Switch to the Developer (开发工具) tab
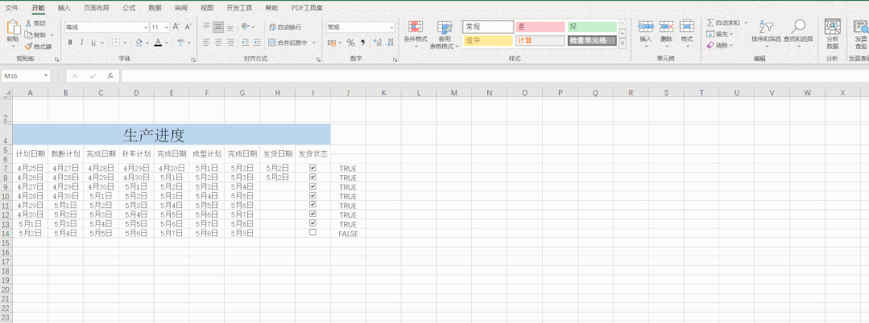The image size is (869, 323). [239, 8]
